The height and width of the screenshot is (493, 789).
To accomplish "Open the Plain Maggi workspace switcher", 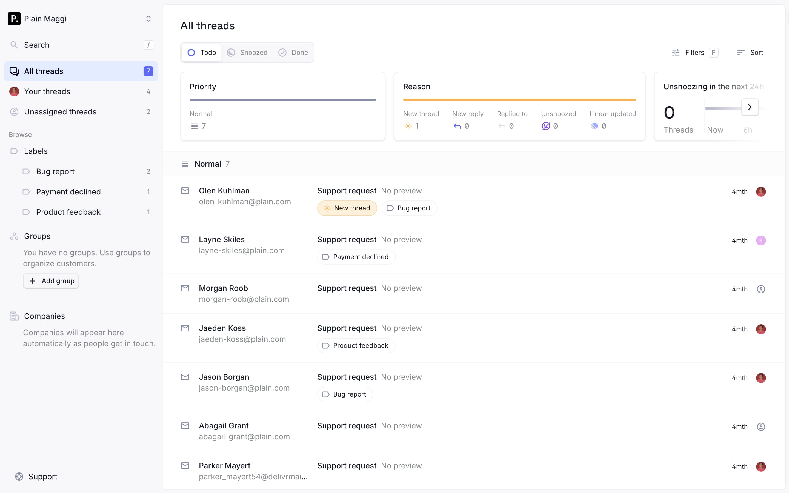I will (148, 19).
